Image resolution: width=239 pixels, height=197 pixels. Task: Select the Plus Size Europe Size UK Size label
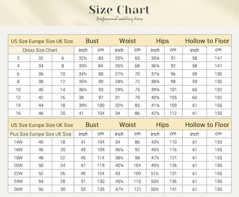[x=41, y=134]
